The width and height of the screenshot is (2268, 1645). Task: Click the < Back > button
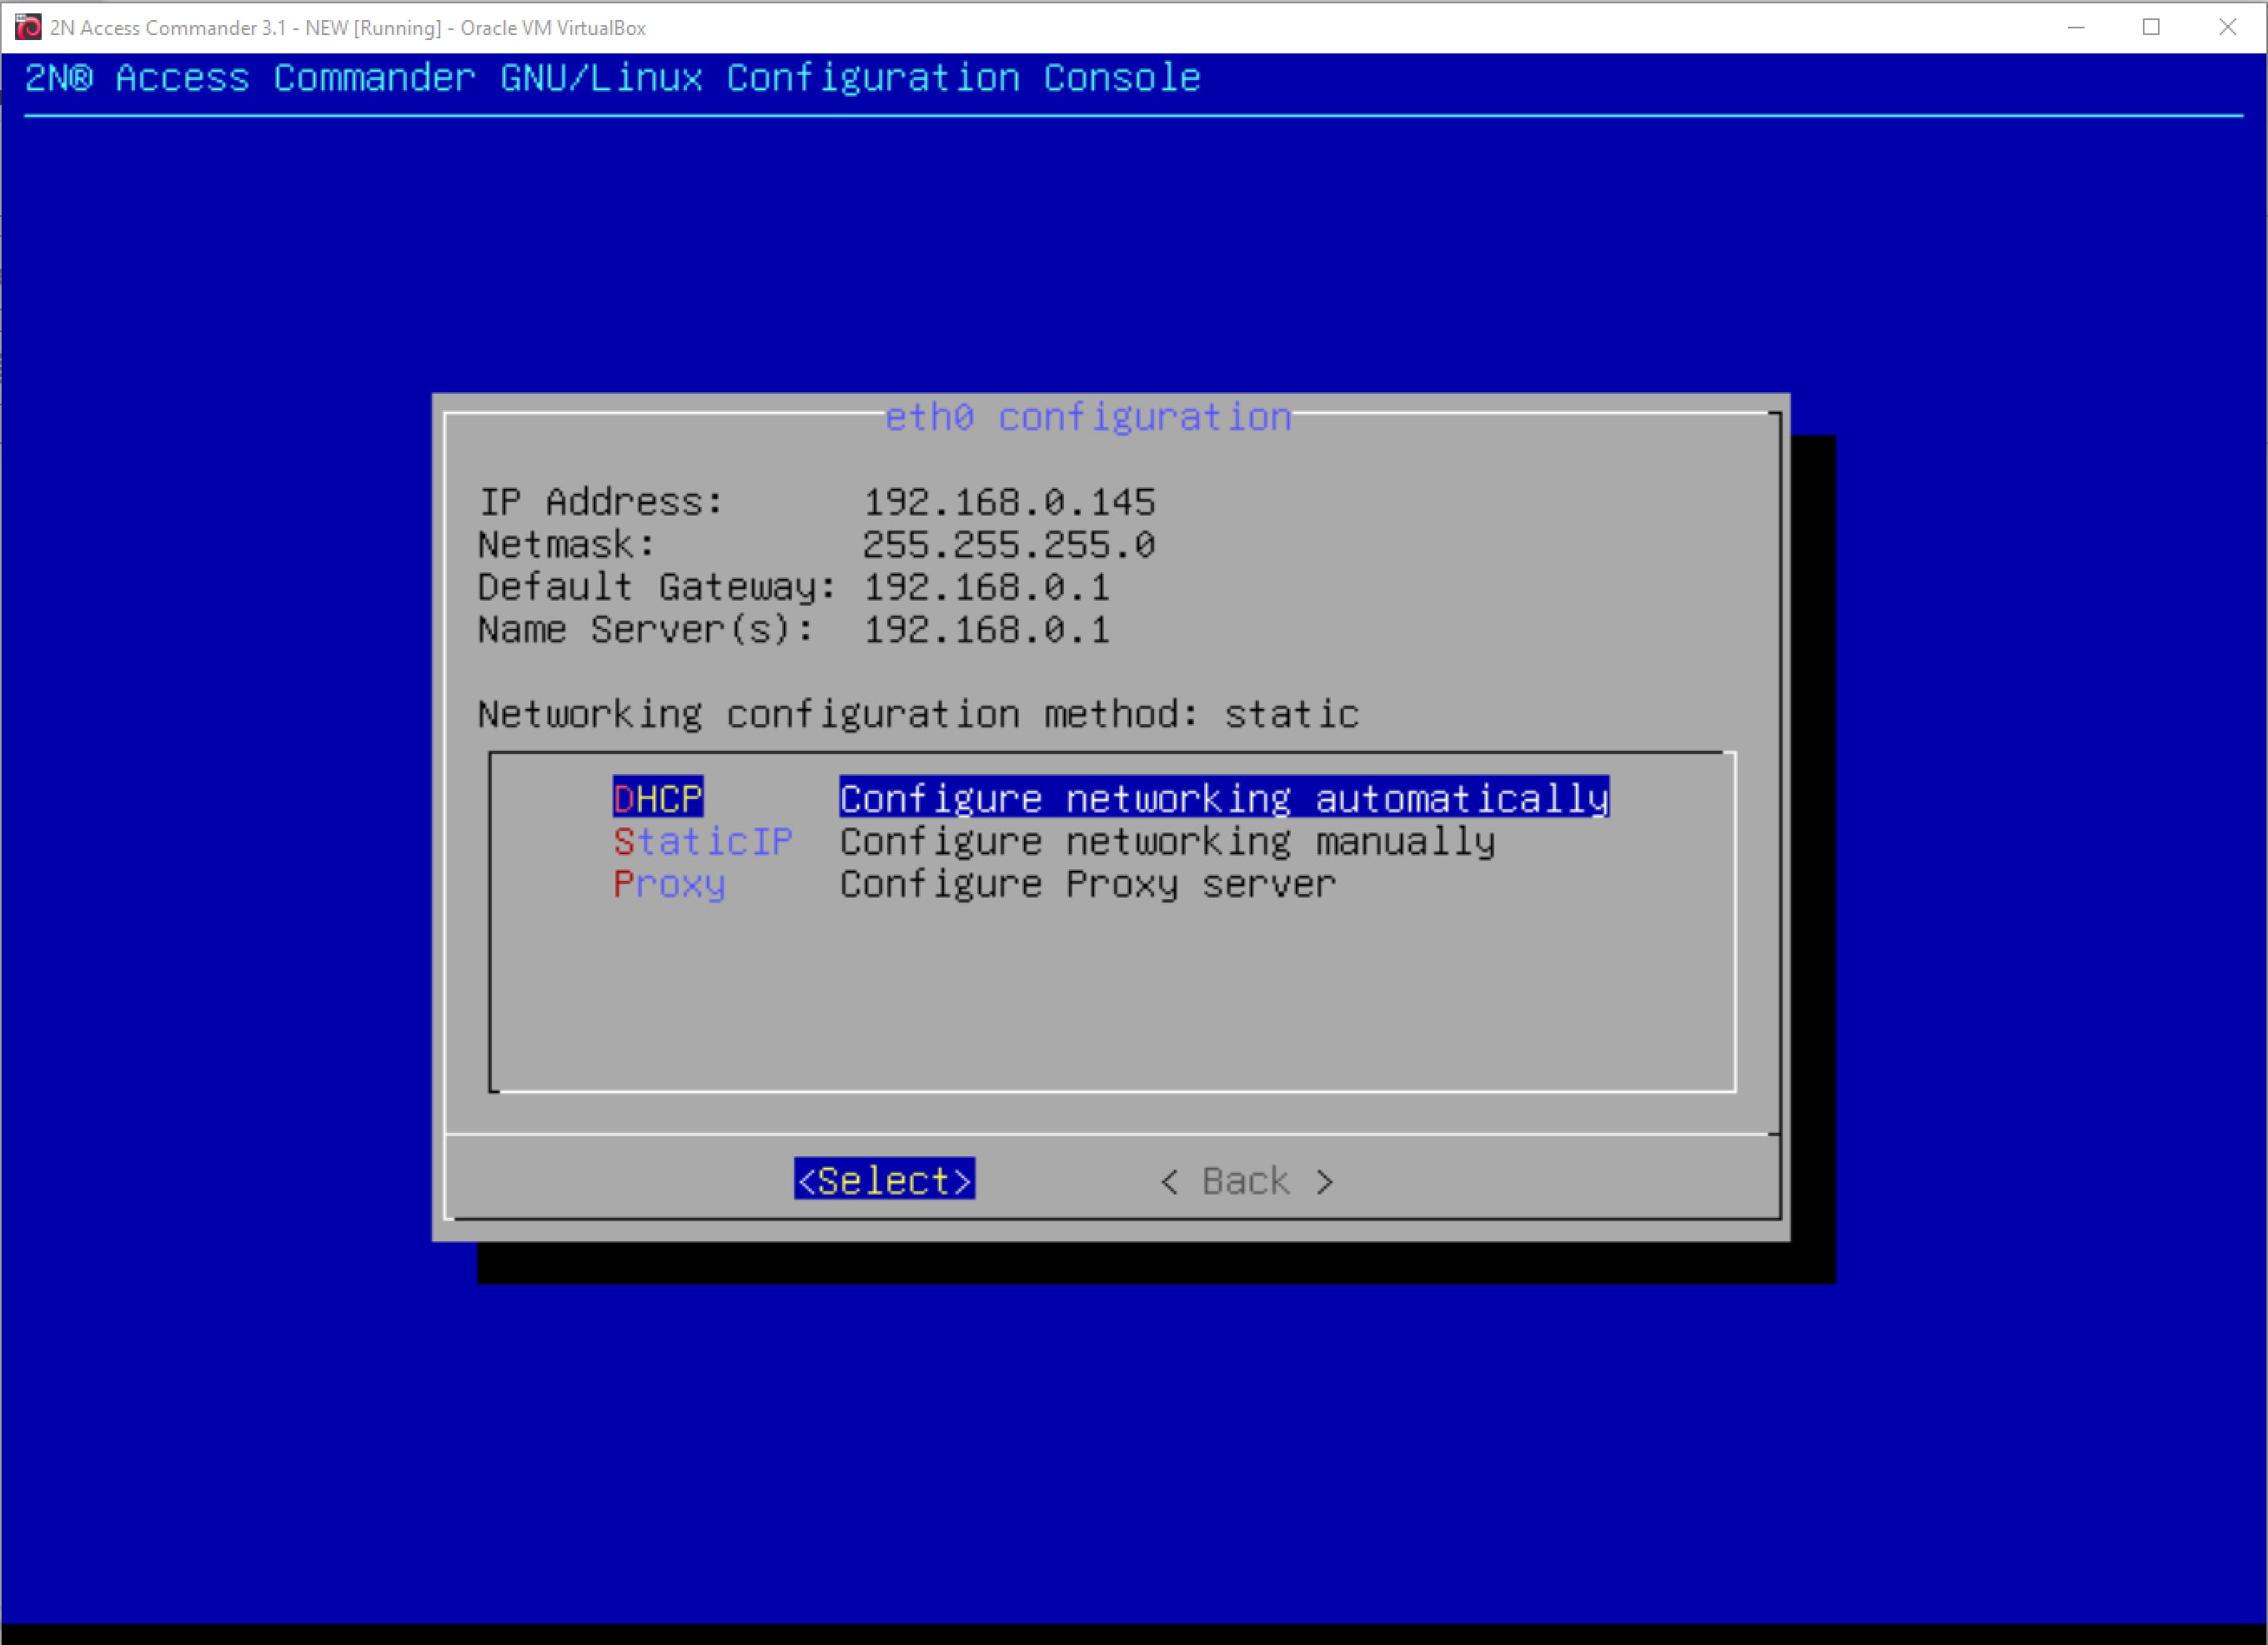coord(1247,1180)
